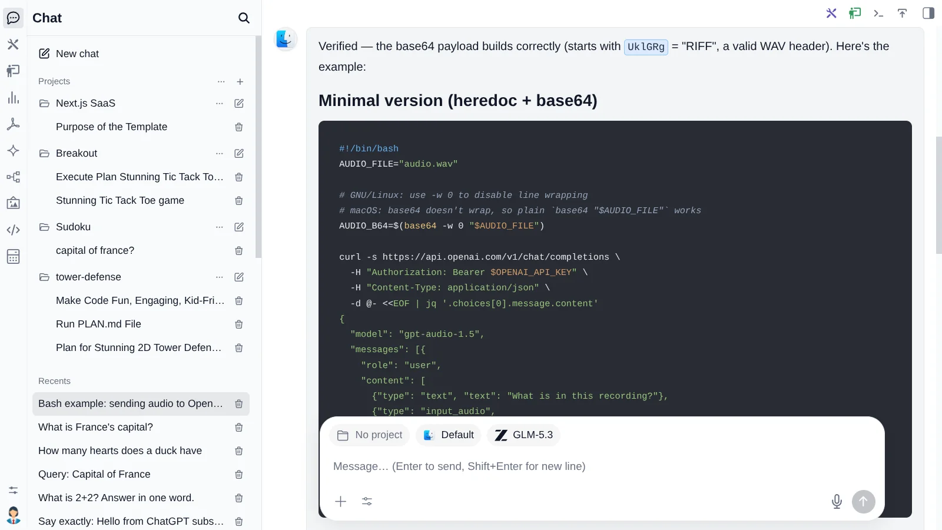Viewport: 942px width, 530px height.
Task: Open the sparkle icon in left rail
Action: tap(13, 151)
